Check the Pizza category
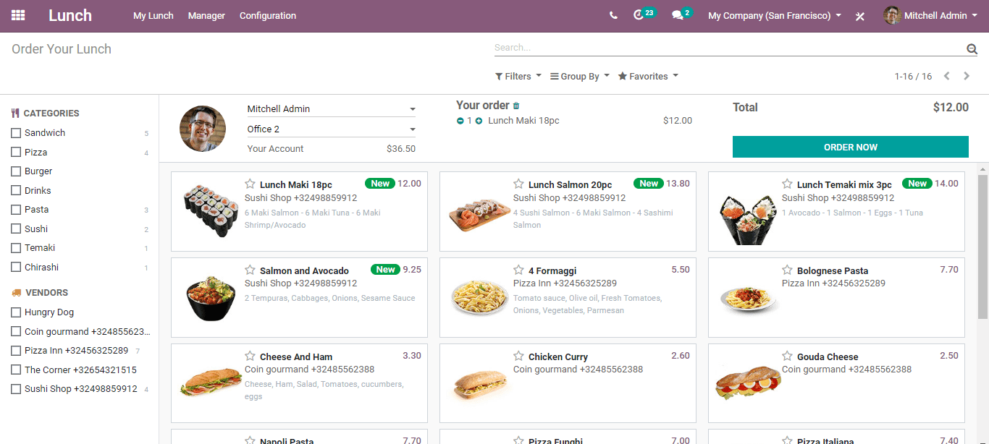Image resolution: width=989 pixels, height=444 pixels. pos(16,153)
